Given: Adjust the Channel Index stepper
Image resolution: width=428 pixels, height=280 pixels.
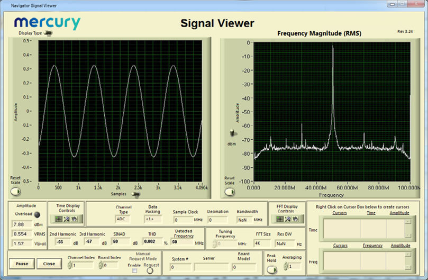Looking at the screenshot, I should coord(70,265).
